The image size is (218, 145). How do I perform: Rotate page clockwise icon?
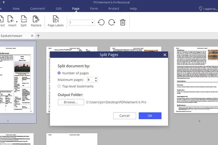pyautogui.click(x=112, y=22)
